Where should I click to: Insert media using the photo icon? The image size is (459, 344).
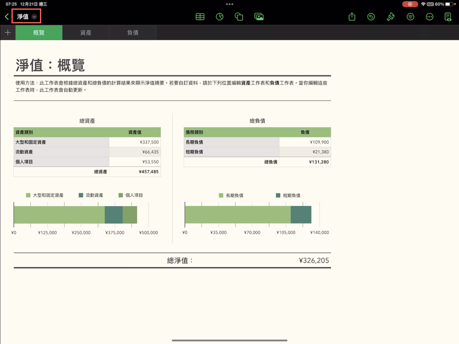click(259, 17)
